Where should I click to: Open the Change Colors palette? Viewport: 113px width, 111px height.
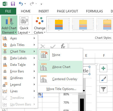tap(40, 25)
